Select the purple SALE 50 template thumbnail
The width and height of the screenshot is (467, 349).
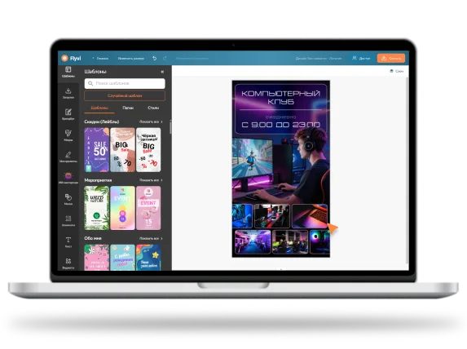pyautogui.click(x=97, y=150)
